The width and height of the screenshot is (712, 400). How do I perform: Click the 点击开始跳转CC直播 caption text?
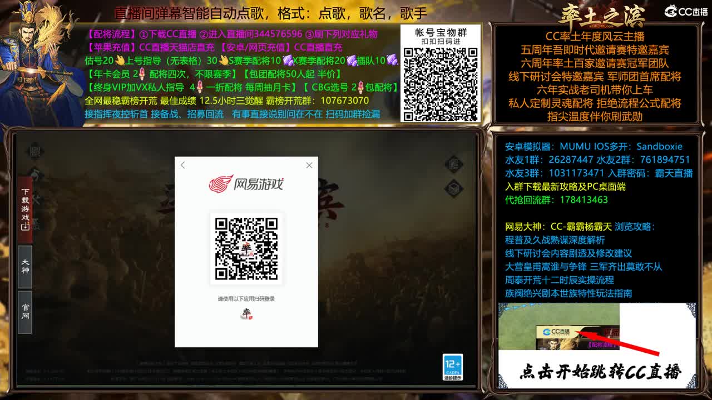coord(600,372)
